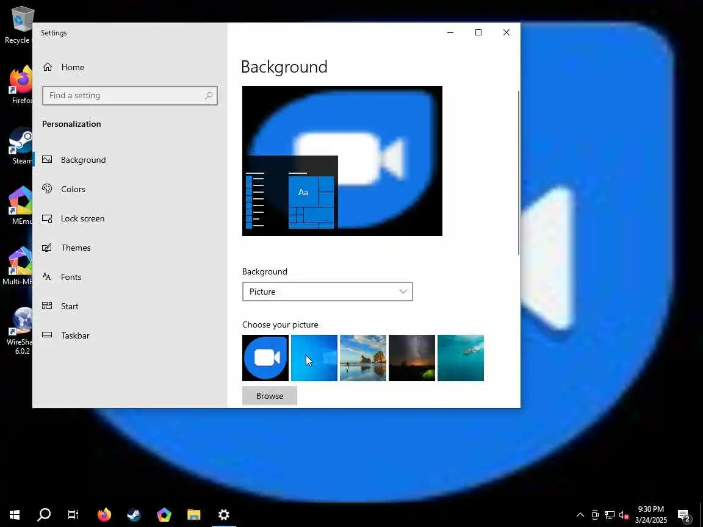Screen dimensions: 703x527
Task: Launch Firefox from the taskbar
Action: 104,514
